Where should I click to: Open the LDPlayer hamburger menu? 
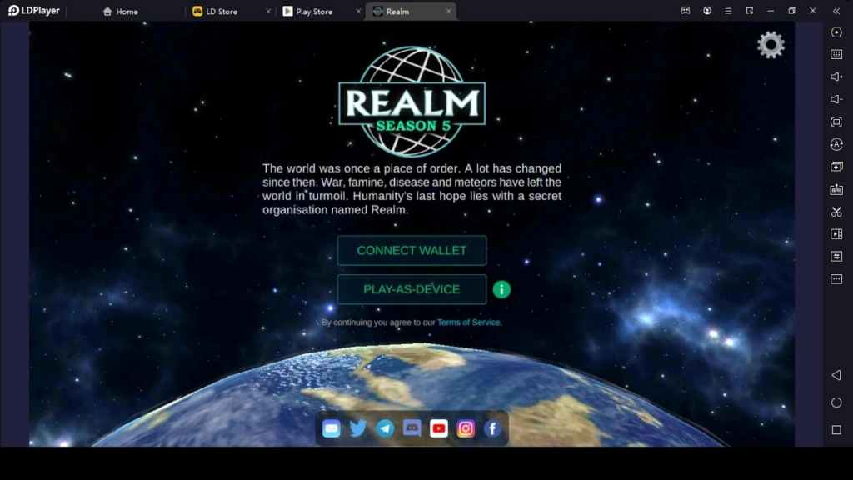pyautogui.click(x=728, y=11)
